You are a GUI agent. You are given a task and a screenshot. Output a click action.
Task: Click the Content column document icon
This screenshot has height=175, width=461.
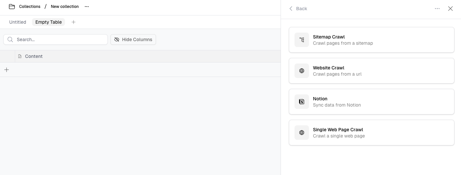click(20, 56)
